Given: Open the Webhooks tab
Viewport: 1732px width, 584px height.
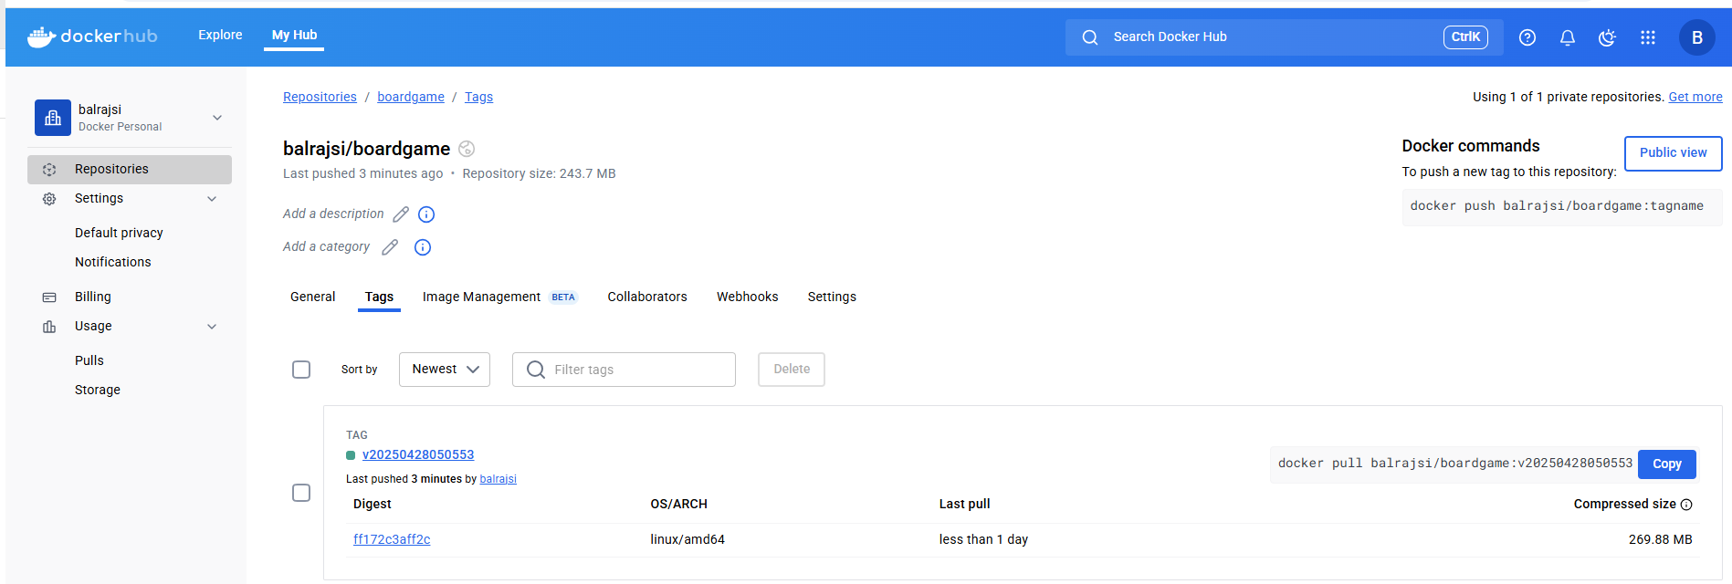Looking at the screenshot, I should click(748, 297).
